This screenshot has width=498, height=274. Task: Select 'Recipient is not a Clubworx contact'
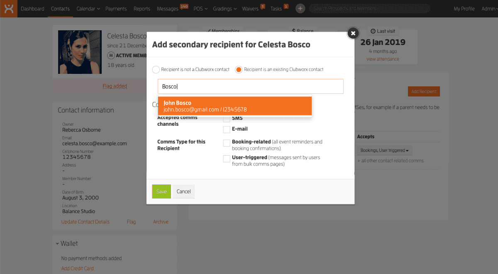pos(156,70)
